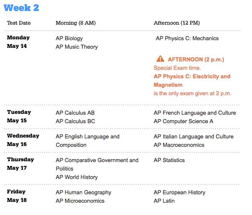Select AP English Language and Composition
The height and width of the screenshot is (215, 252).
click(87, 141)
